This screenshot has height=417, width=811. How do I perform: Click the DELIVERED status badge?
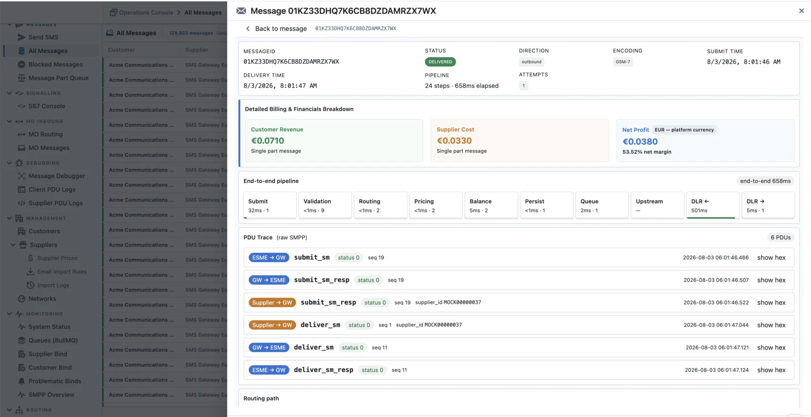click(x=440, y=62)
